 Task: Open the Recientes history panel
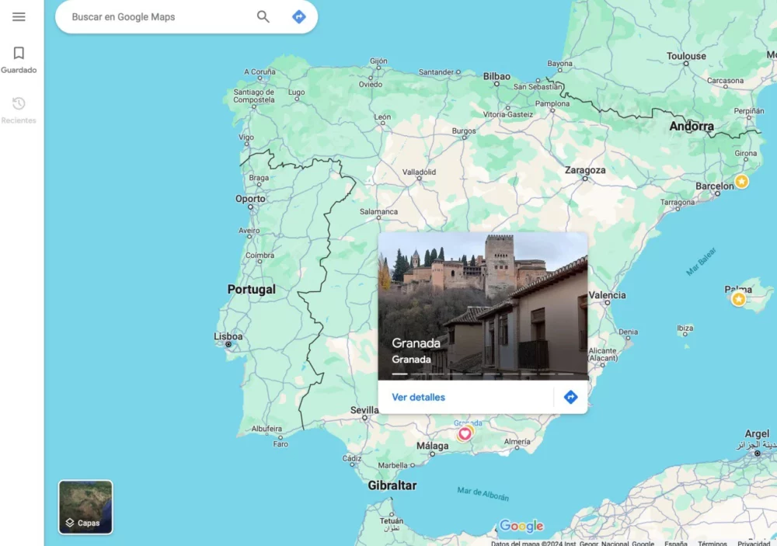[19, 110]
